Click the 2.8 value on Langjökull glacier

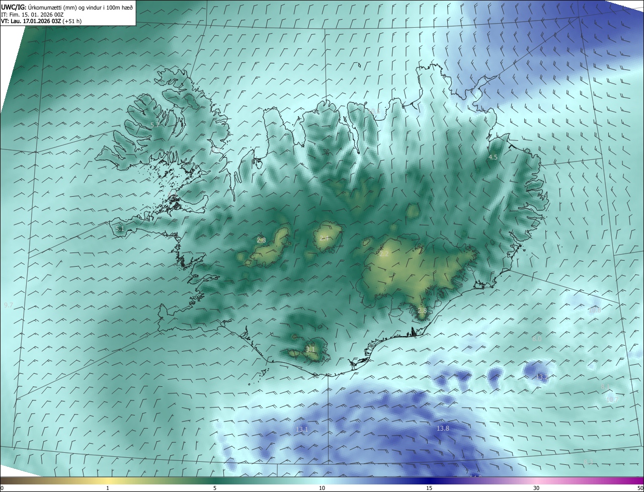click(x=261, y=240)
